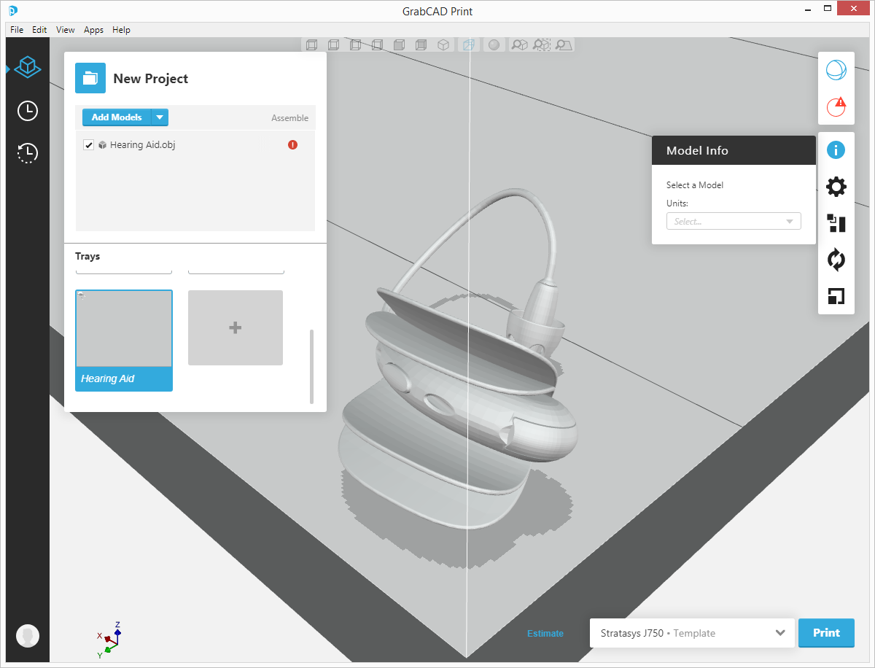Image resolution: width=875 pixels, height=668 pixels.
Task: Click the Trays list scrollbar
Action: 311,367
